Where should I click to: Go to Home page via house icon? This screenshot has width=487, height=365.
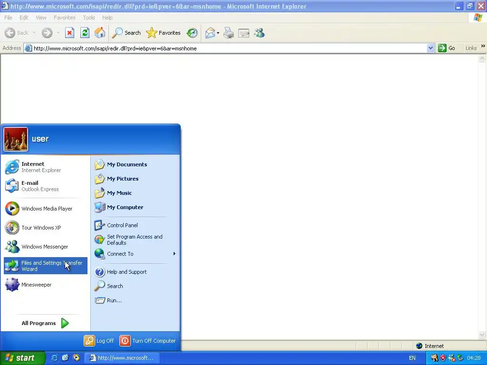click(100, 33)
